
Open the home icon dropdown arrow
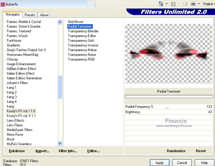tap(167, 4)
